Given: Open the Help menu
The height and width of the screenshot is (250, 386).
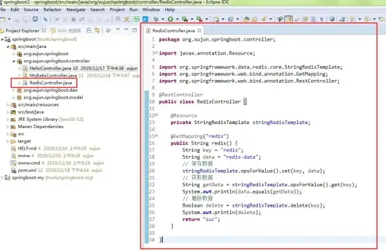Looking at the screenshot, I should (x=170, y=10).
